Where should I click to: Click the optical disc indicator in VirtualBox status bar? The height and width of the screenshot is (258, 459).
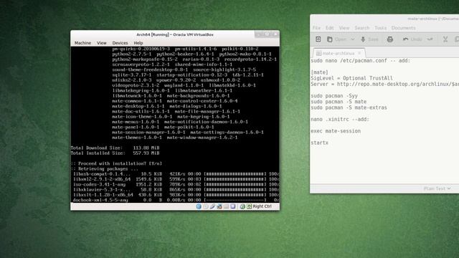(x=206, y=206)
